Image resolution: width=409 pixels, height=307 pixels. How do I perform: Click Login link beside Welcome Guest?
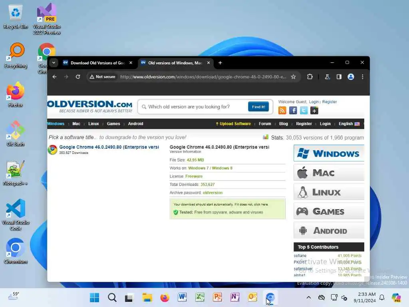click(x=314, y=102)
